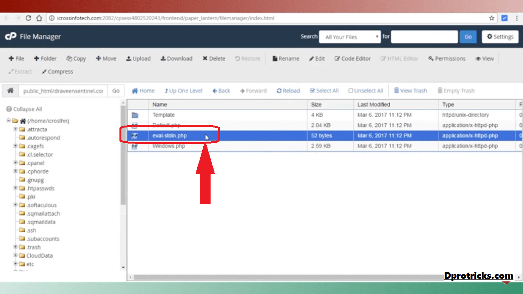Sort files by the Type column
Image resolution: width=523 pixels, height=294 pixels.
point(477,105)
